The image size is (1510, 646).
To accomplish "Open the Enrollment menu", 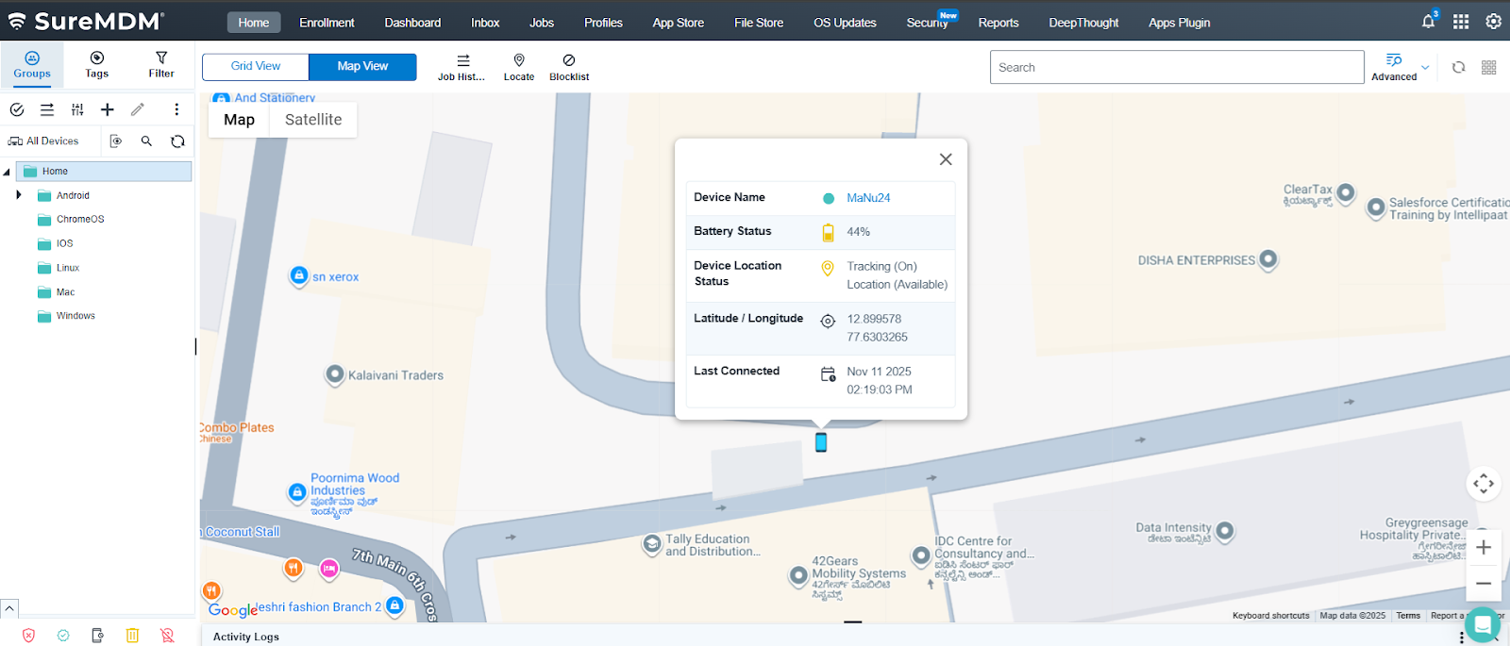I will [327, 23].
